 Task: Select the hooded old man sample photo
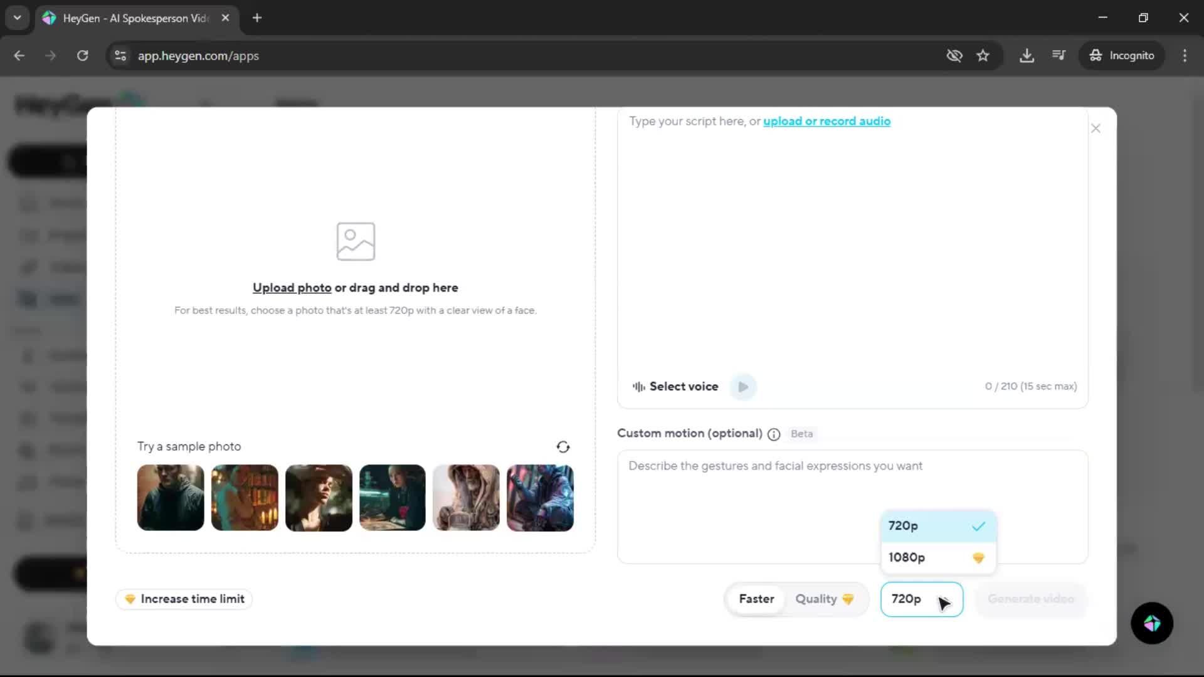tap(466, 498)
